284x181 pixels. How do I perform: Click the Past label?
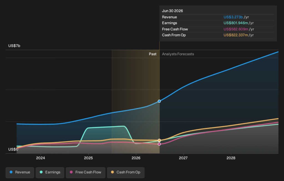(153, 54)
